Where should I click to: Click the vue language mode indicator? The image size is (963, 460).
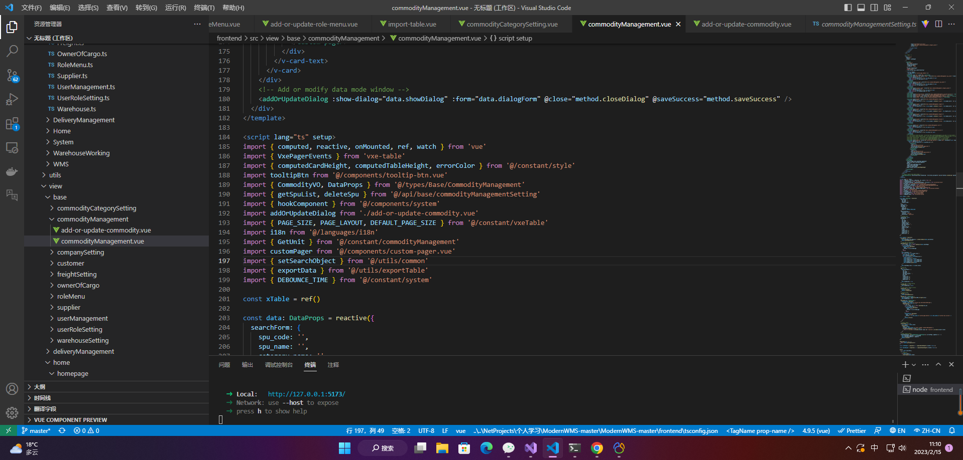coord(460,430)
